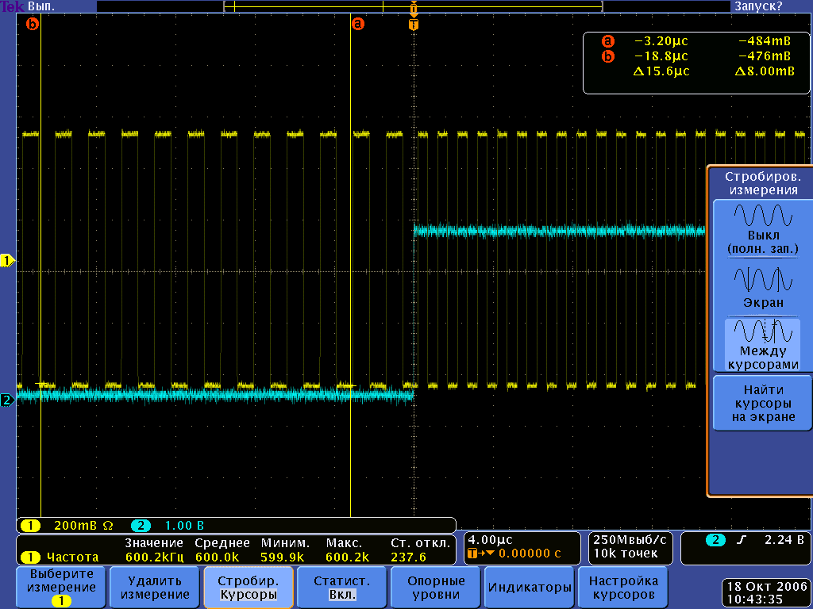813x609 pixels.
Task: Open the "Опорные уровни" menu
Action: [435, 588]
